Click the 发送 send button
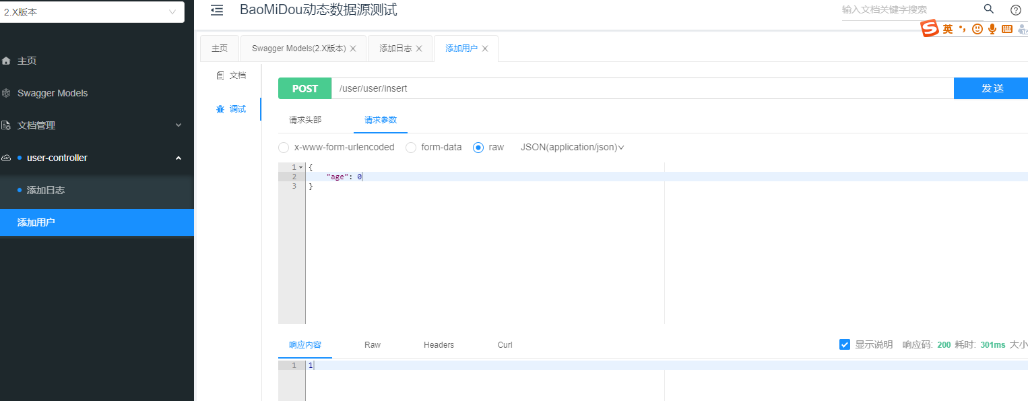 point(991,88)
